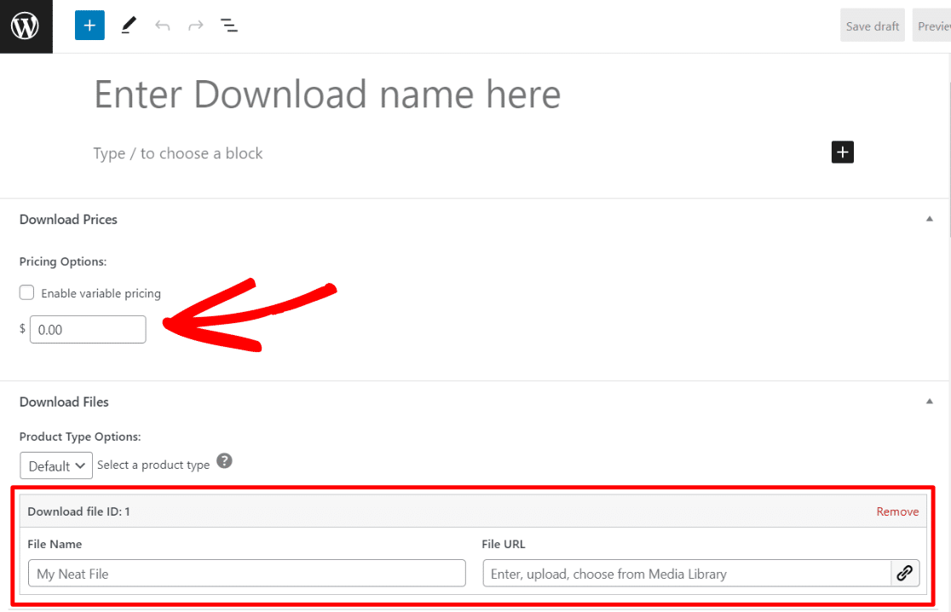Select the editing mode pencil tool
This screenshot has height=612, width=951.
[x=128, y=25]
